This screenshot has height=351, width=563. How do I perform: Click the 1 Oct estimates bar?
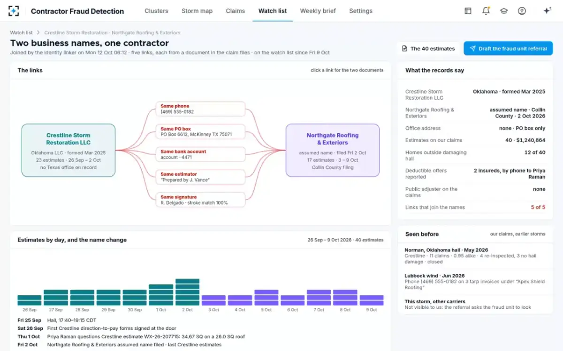[161, 295]
